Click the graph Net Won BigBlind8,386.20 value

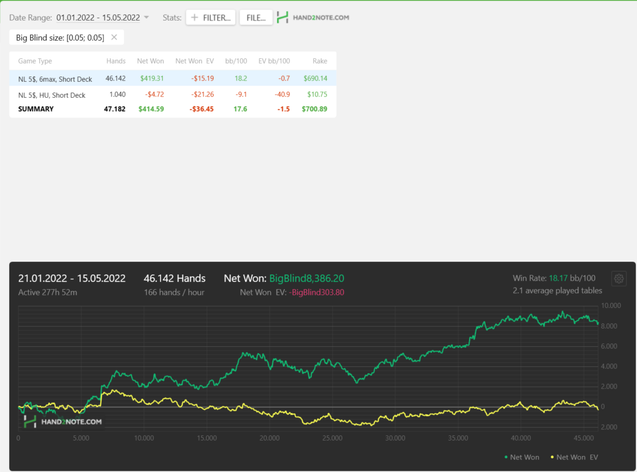point(307,278)
